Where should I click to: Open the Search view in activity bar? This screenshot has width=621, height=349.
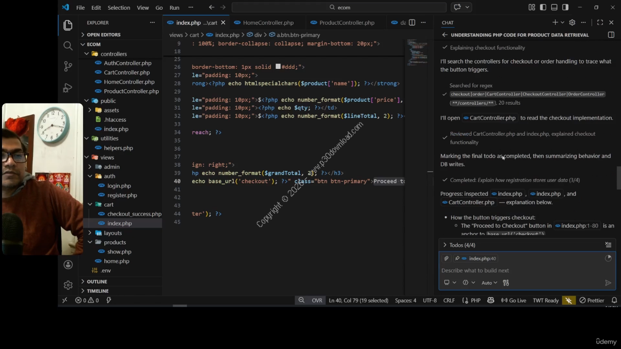coord(68,46)
